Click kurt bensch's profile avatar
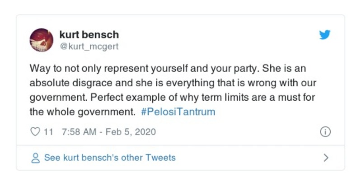This screenshot has height=187, width=361. 41,39
